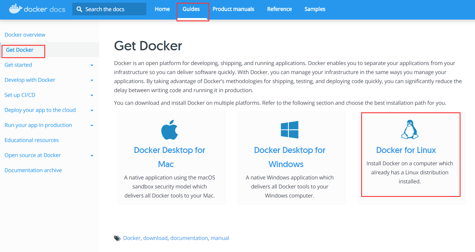Click the documentation tag link
The width and height of the screenshot is (475, 252).
coord(189,238)
